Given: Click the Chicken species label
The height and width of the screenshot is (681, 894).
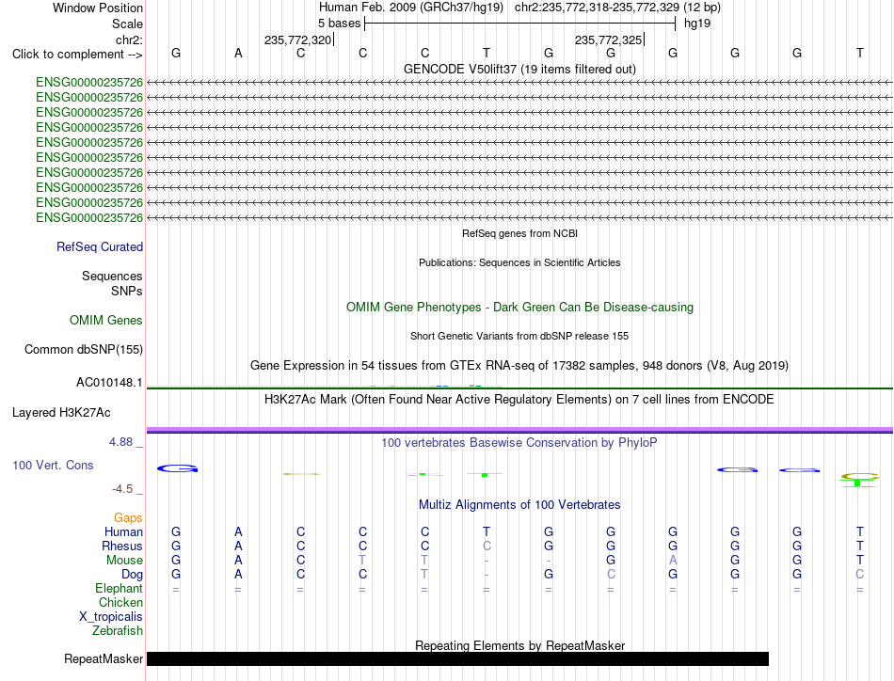Looking at the screenshot, I should coord(120,602).
